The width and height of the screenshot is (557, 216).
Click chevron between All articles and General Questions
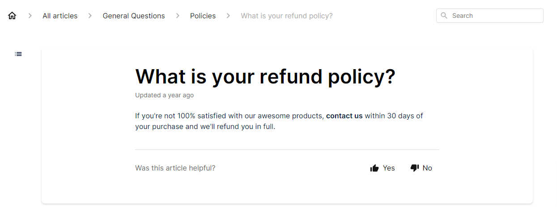click(90, 16)
